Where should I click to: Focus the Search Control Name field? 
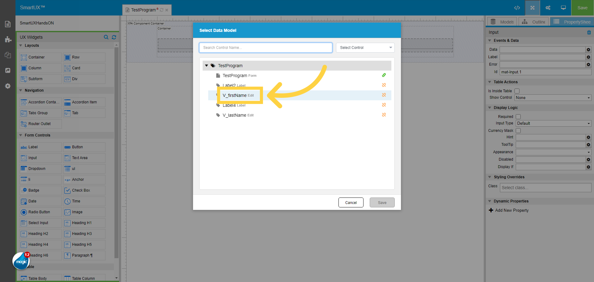click(x=265, y=48)
